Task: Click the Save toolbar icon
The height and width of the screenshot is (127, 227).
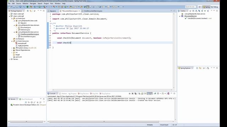Action: 14,7
